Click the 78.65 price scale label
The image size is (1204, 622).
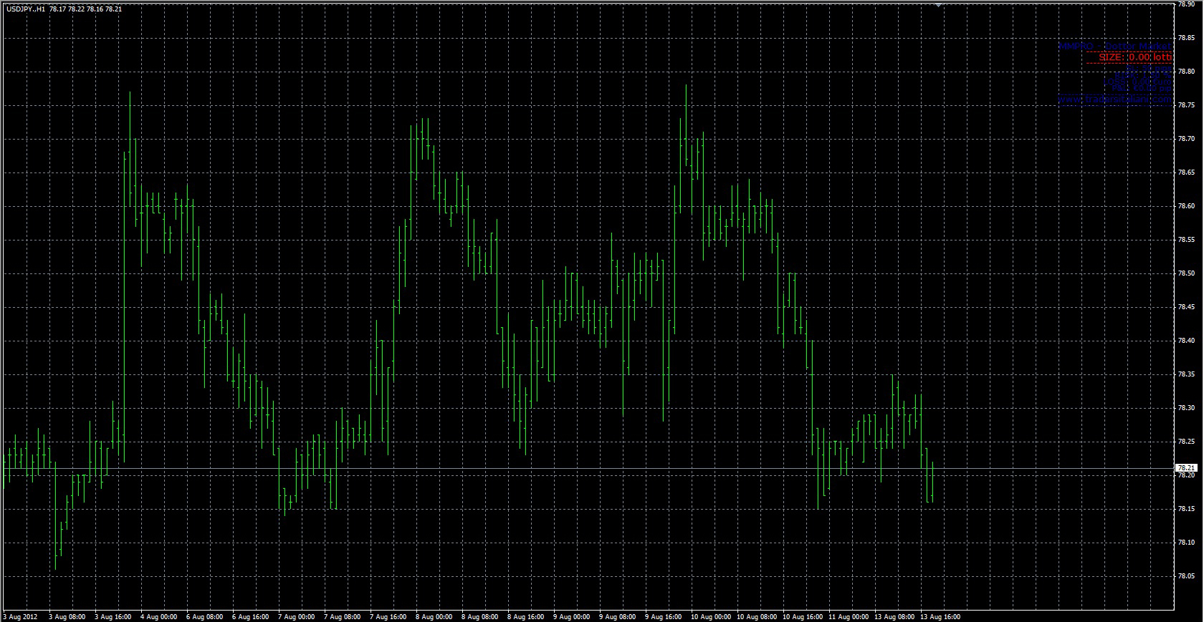pyautogui.click(x=1186, y=172)
